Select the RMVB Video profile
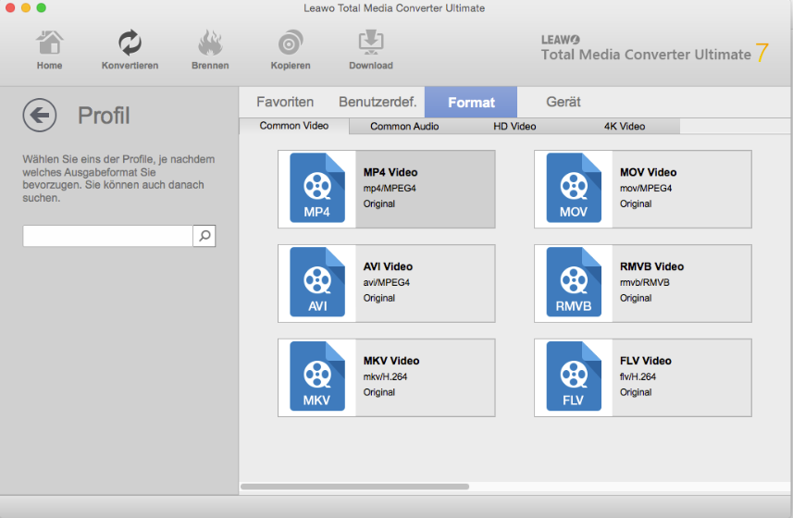793x518 pixels. pyautogui.click(x=642, y=283)
